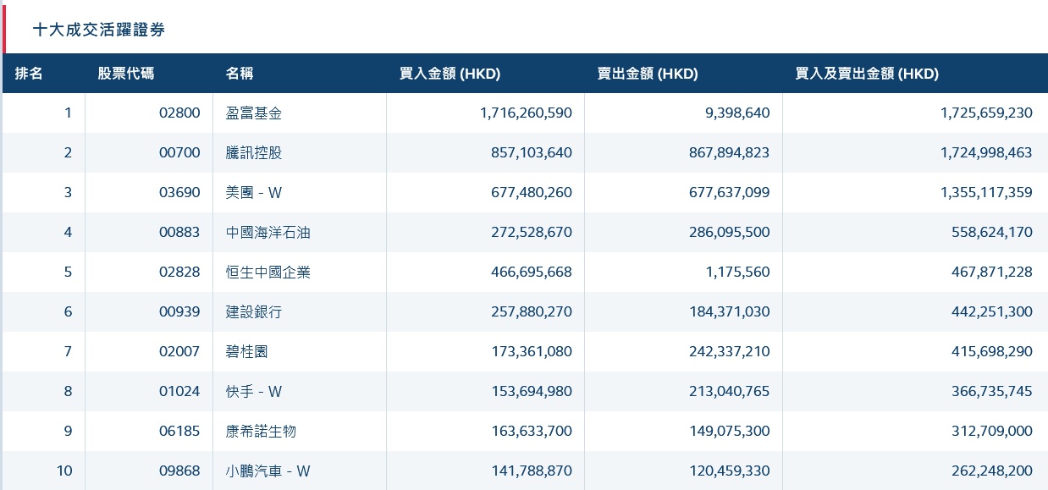Click the 買入金額 (HKD) column header
Image resolution: width=1048 pixels, height=490 pixels.
tap(450, 74)
